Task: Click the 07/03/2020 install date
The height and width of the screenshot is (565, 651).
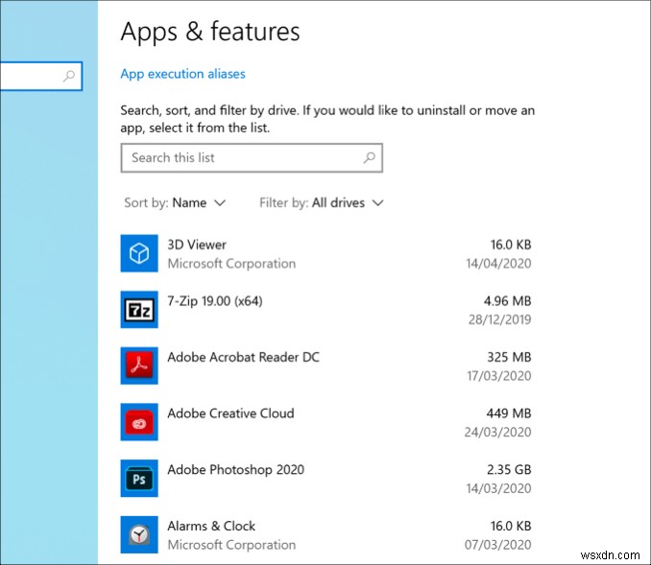Action: pos(497,545)
